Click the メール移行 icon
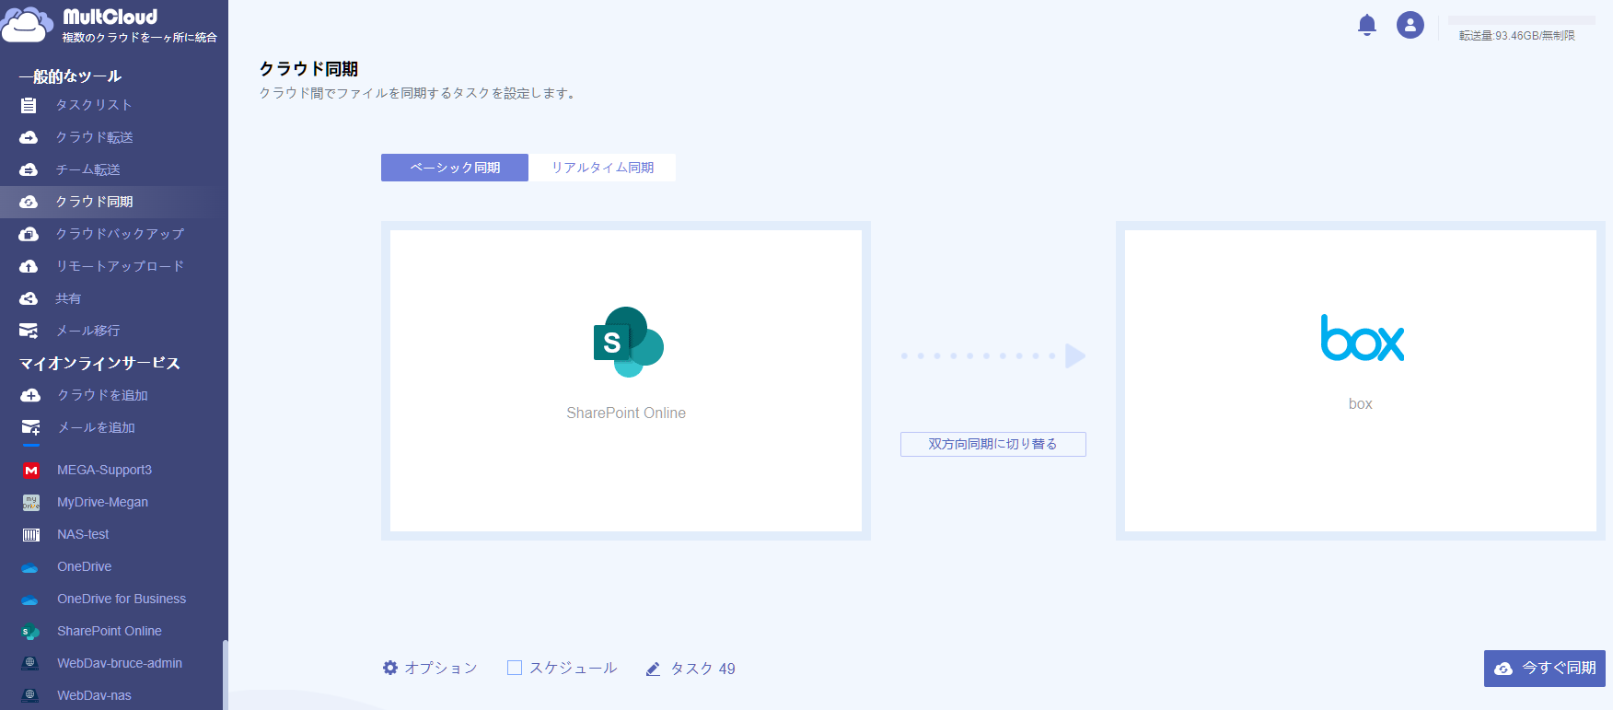 pyautogui.click(x=29, y=331)
